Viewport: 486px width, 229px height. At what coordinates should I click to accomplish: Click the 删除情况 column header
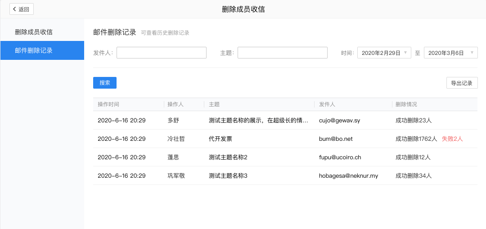[x=406, y=104]
